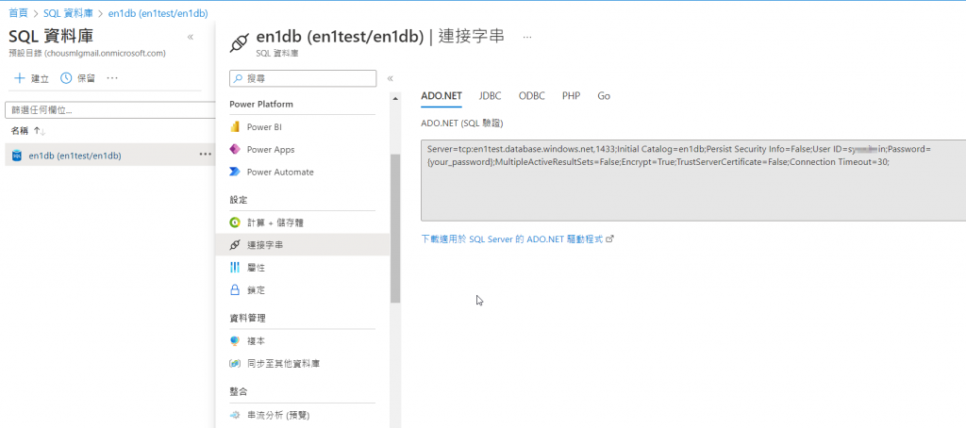This screenshot has height=428, width=966.
Task: Click the Power Platform section heading
Action: (261, 104)
